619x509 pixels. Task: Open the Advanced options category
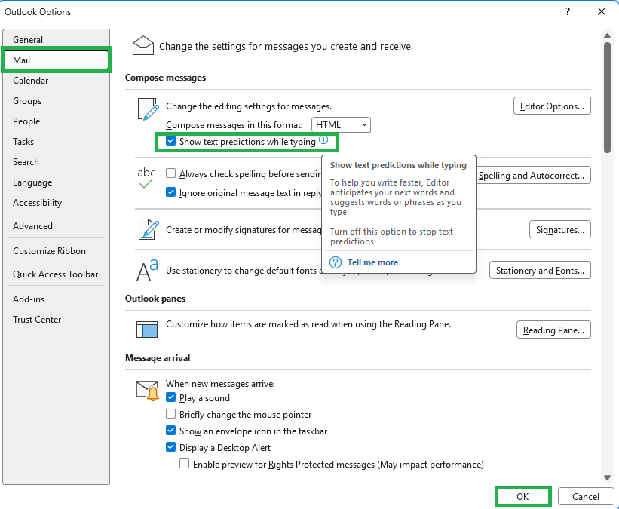[56, 226]
